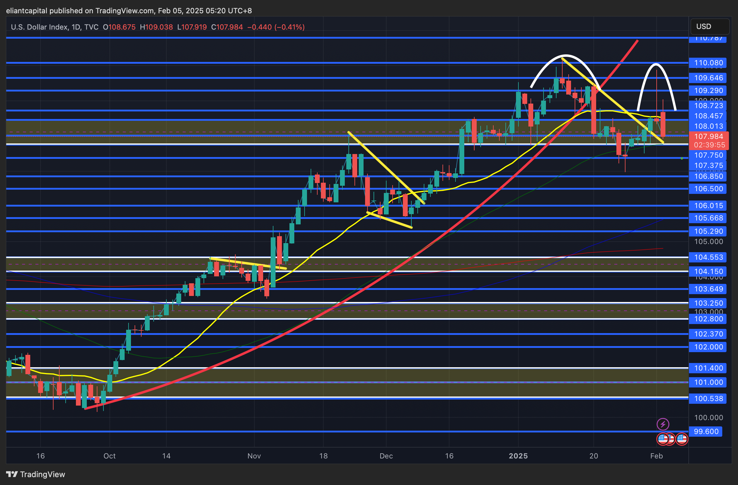Click the red current price label 107.984
This screenshot has height=485, width=738.
tap(708, 137)
